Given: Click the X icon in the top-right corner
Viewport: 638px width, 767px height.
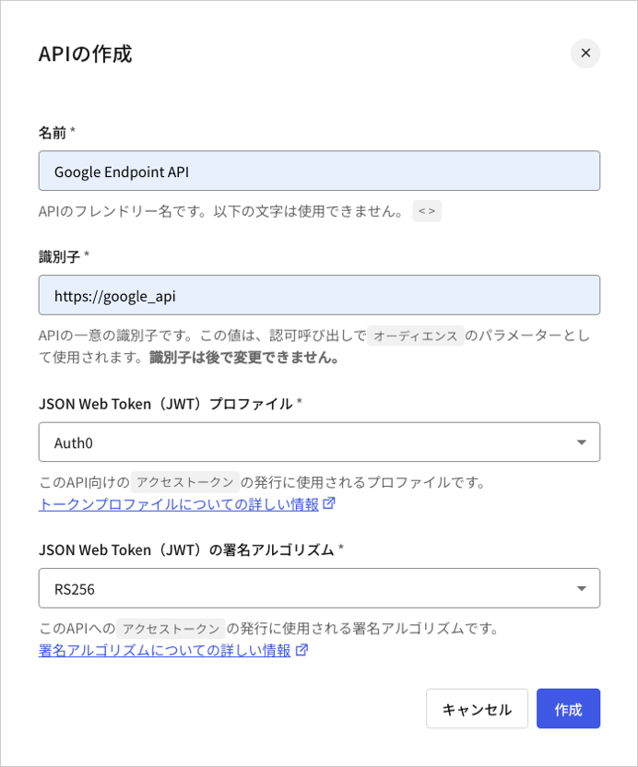Looking at the screenshot, I should 585,53.
